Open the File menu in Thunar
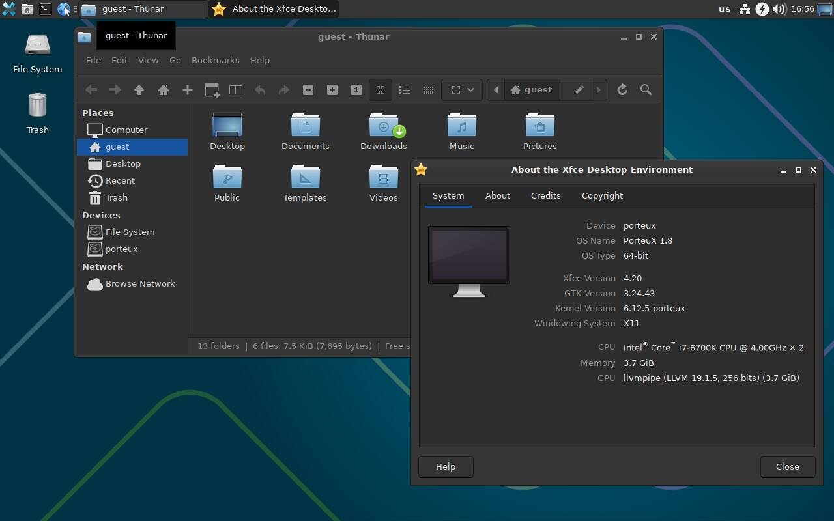 (93, 60)
